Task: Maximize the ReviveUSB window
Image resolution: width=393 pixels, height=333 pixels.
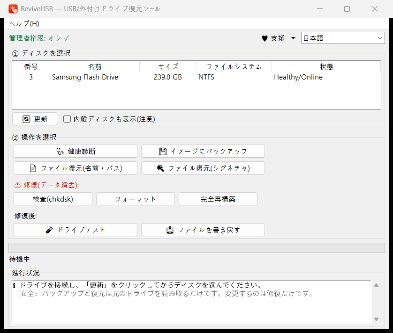Action: pyautogui.click(x=347, y=9)
